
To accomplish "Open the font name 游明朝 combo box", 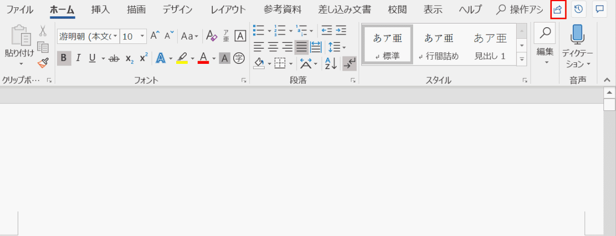I will pyautogui.click(x=88, y=37).
